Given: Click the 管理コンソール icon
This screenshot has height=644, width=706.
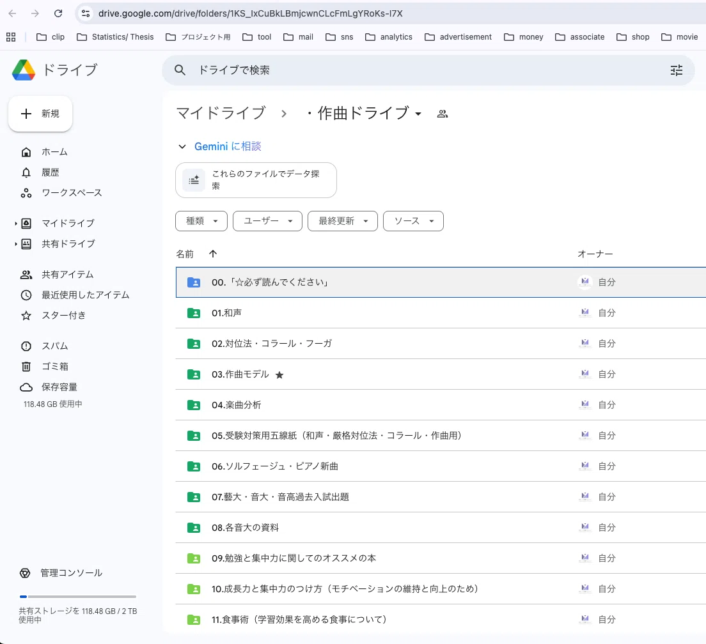Looking at the screenshot, I should pyautogui.click(x=25, y=573).
